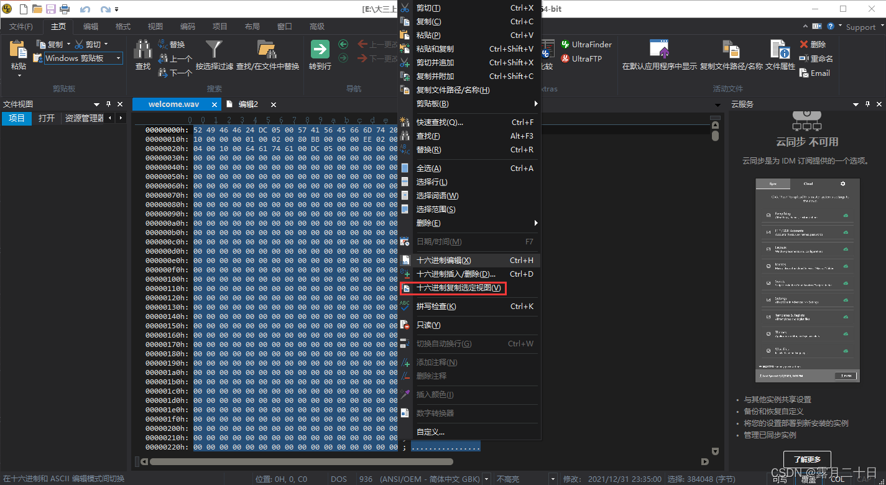Open the Support dropdown at top right
Viewport: 886px width, 485px height.
click(x=864, y=27)
